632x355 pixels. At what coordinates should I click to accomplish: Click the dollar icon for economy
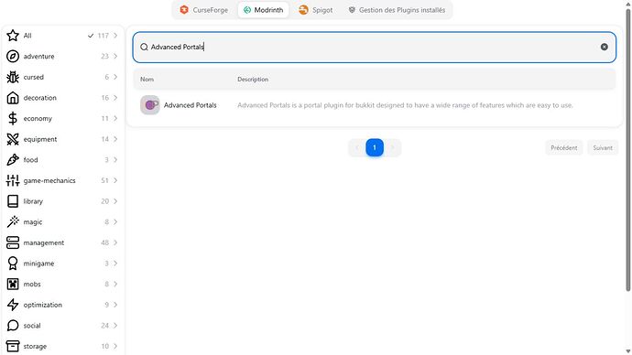point(13,118)
